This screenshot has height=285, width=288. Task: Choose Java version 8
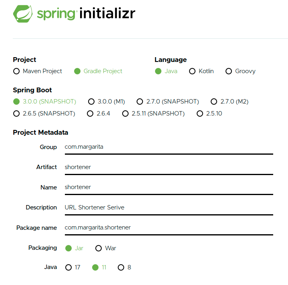coord(121,267)
